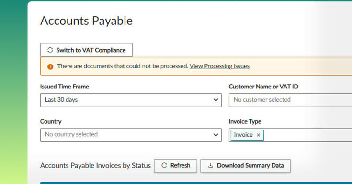The height and width of the screenshot is (184, 352).
Task: Open the Issued Time Frame dropdown
Action: pos(131,100)
